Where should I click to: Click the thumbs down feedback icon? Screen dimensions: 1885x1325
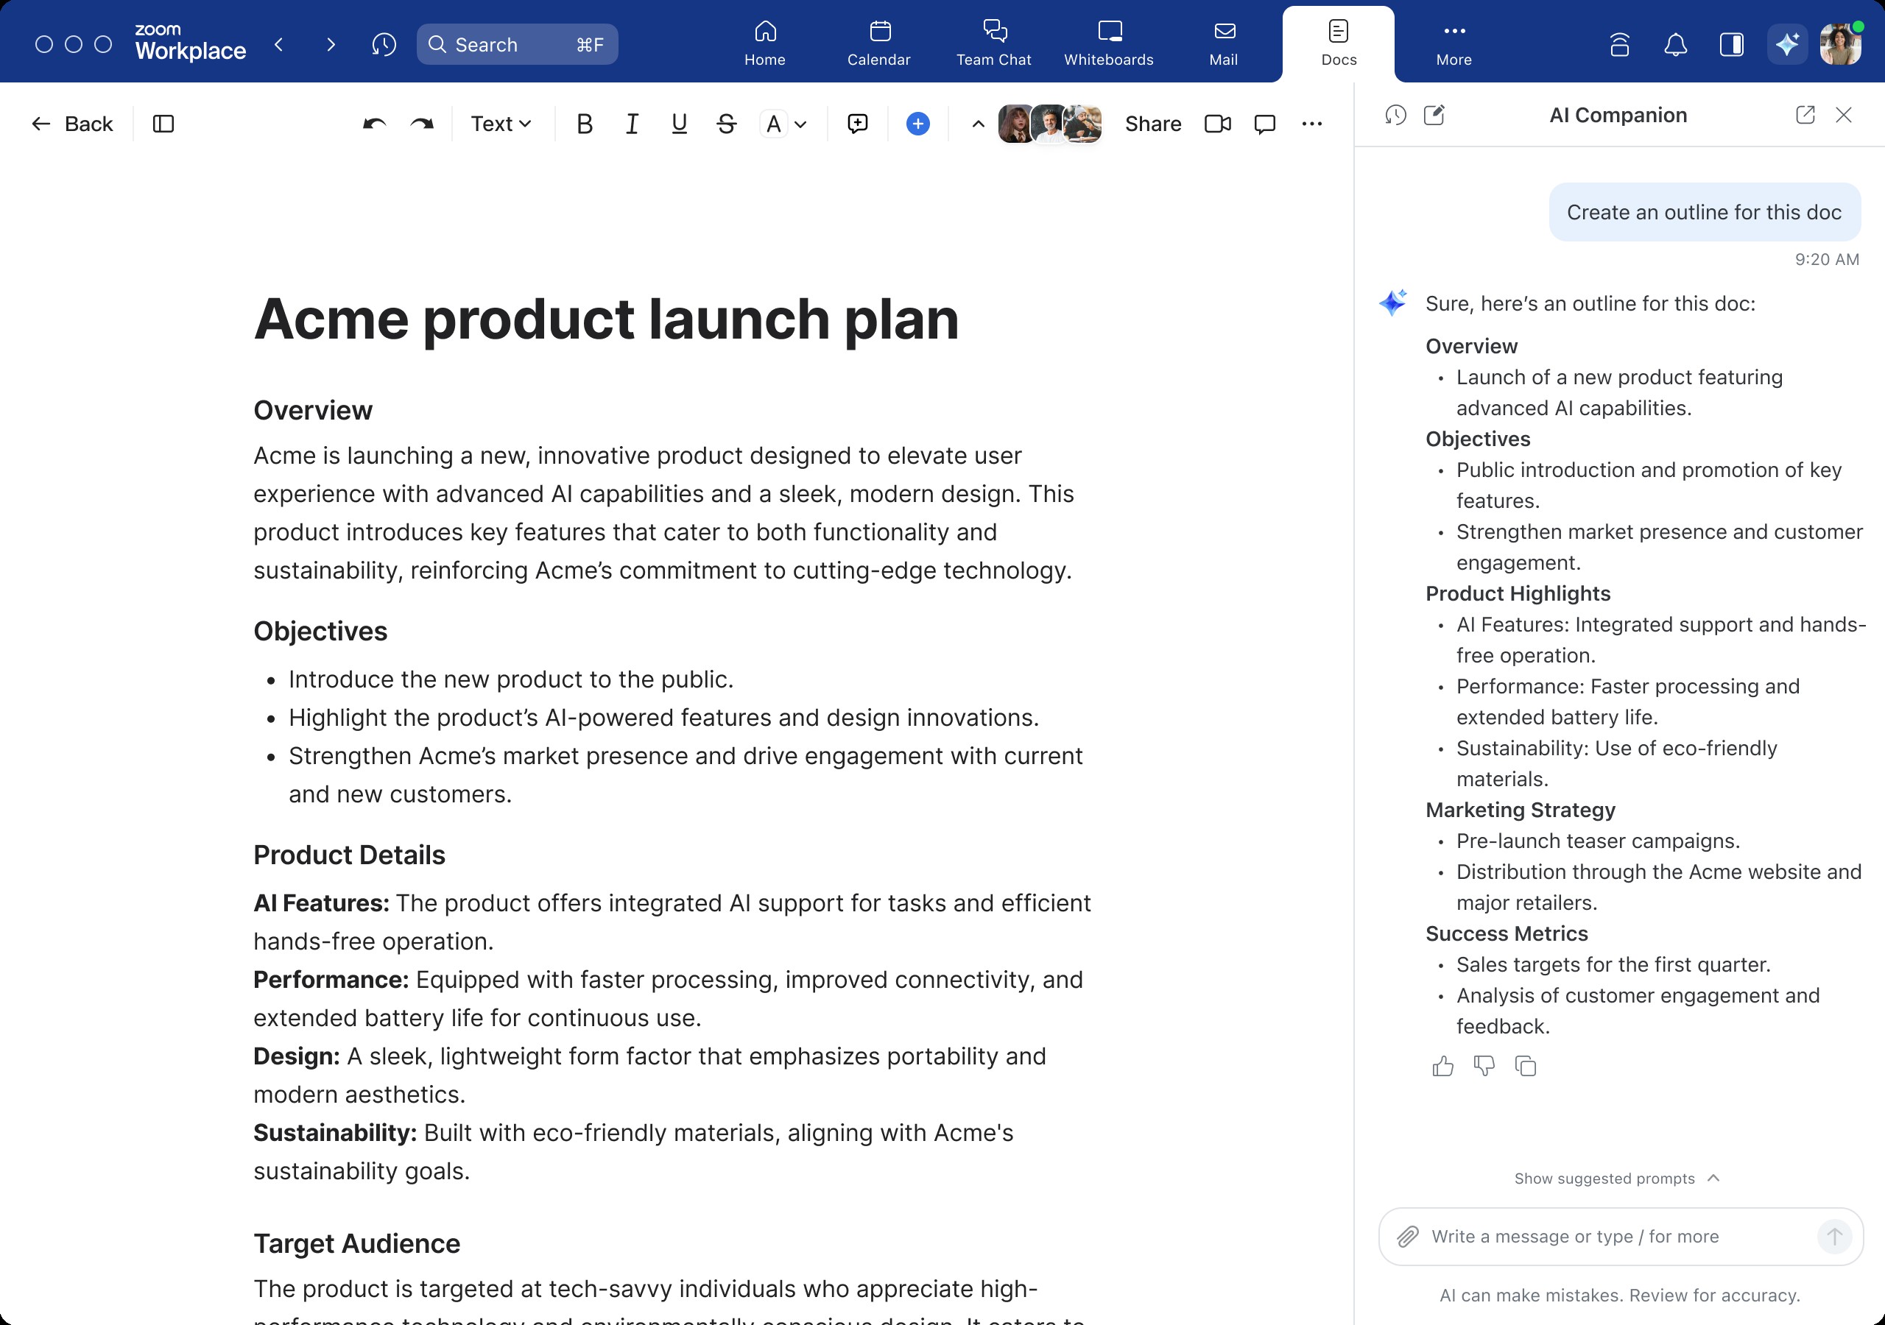click(1484, 1066)
